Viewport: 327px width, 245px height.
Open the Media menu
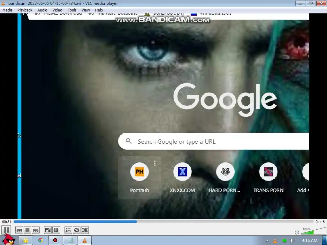8,10
